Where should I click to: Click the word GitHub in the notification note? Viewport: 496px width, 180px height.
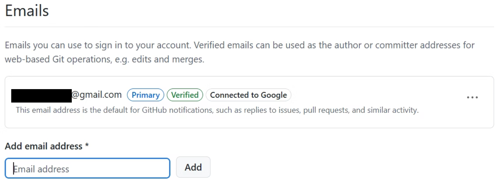point(154,110)
